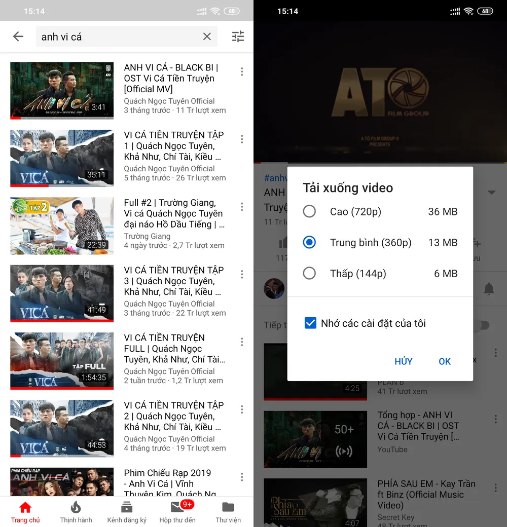This screenshot has height=527, width=507.
Task: Open Full #2 Trường Giang video title
Action: 174,213
